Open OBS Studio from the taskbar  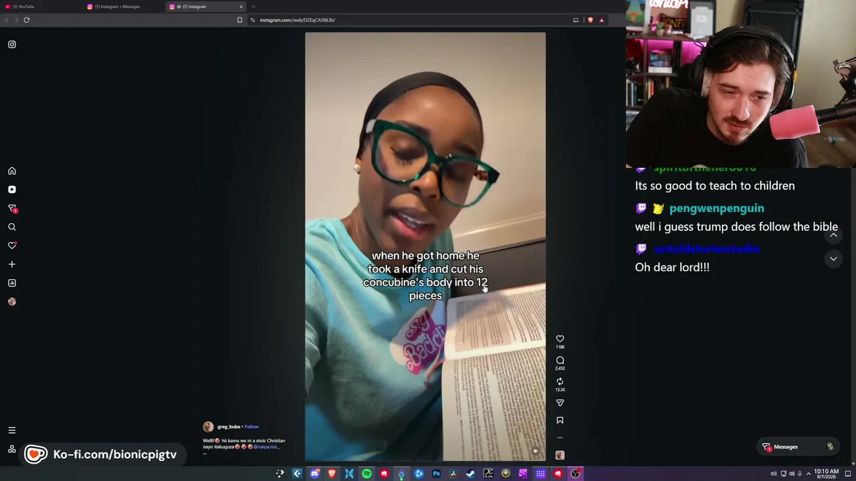tap(575, 474)
